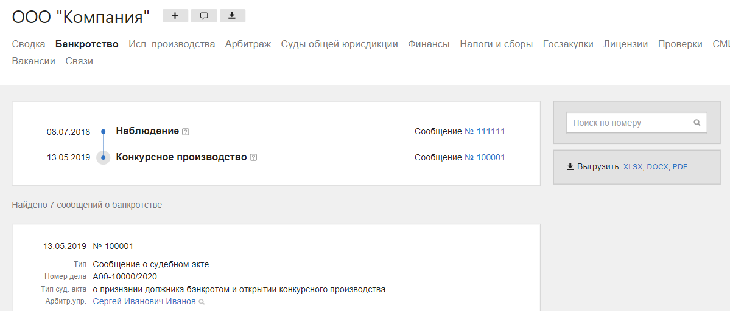Click help icon next to Наблюдение
The width and height of the screenshot is (730, 311).
[x=186, y=132]
